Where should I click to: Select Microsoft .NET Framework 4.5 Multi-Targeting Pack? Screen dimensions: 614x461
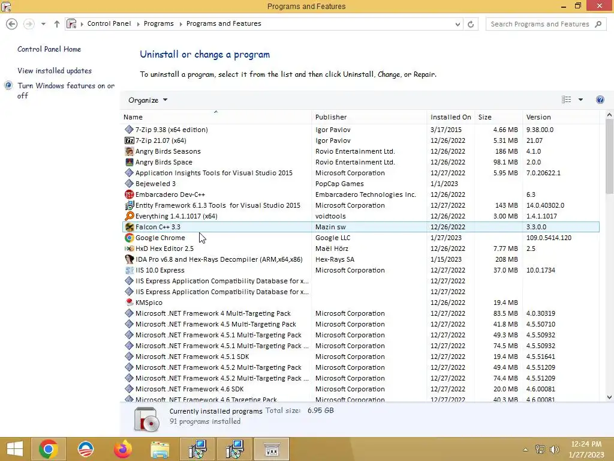point(360,324)
